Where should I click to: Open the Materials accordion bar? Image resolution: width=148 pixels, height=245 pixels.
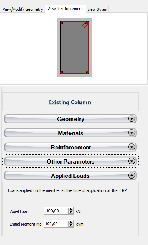pyautogui.click(x=70, y=133)
